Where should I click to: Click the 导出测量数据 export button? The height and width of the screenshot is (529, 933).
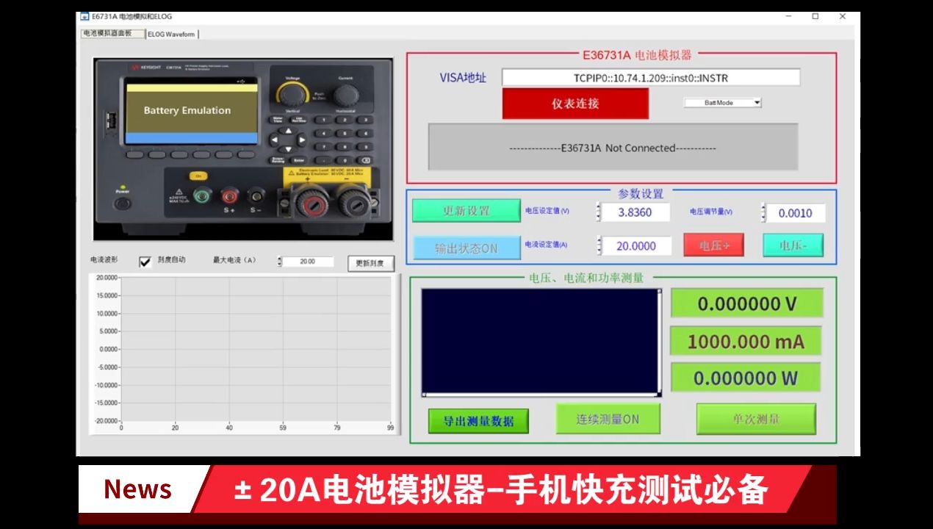478,420
